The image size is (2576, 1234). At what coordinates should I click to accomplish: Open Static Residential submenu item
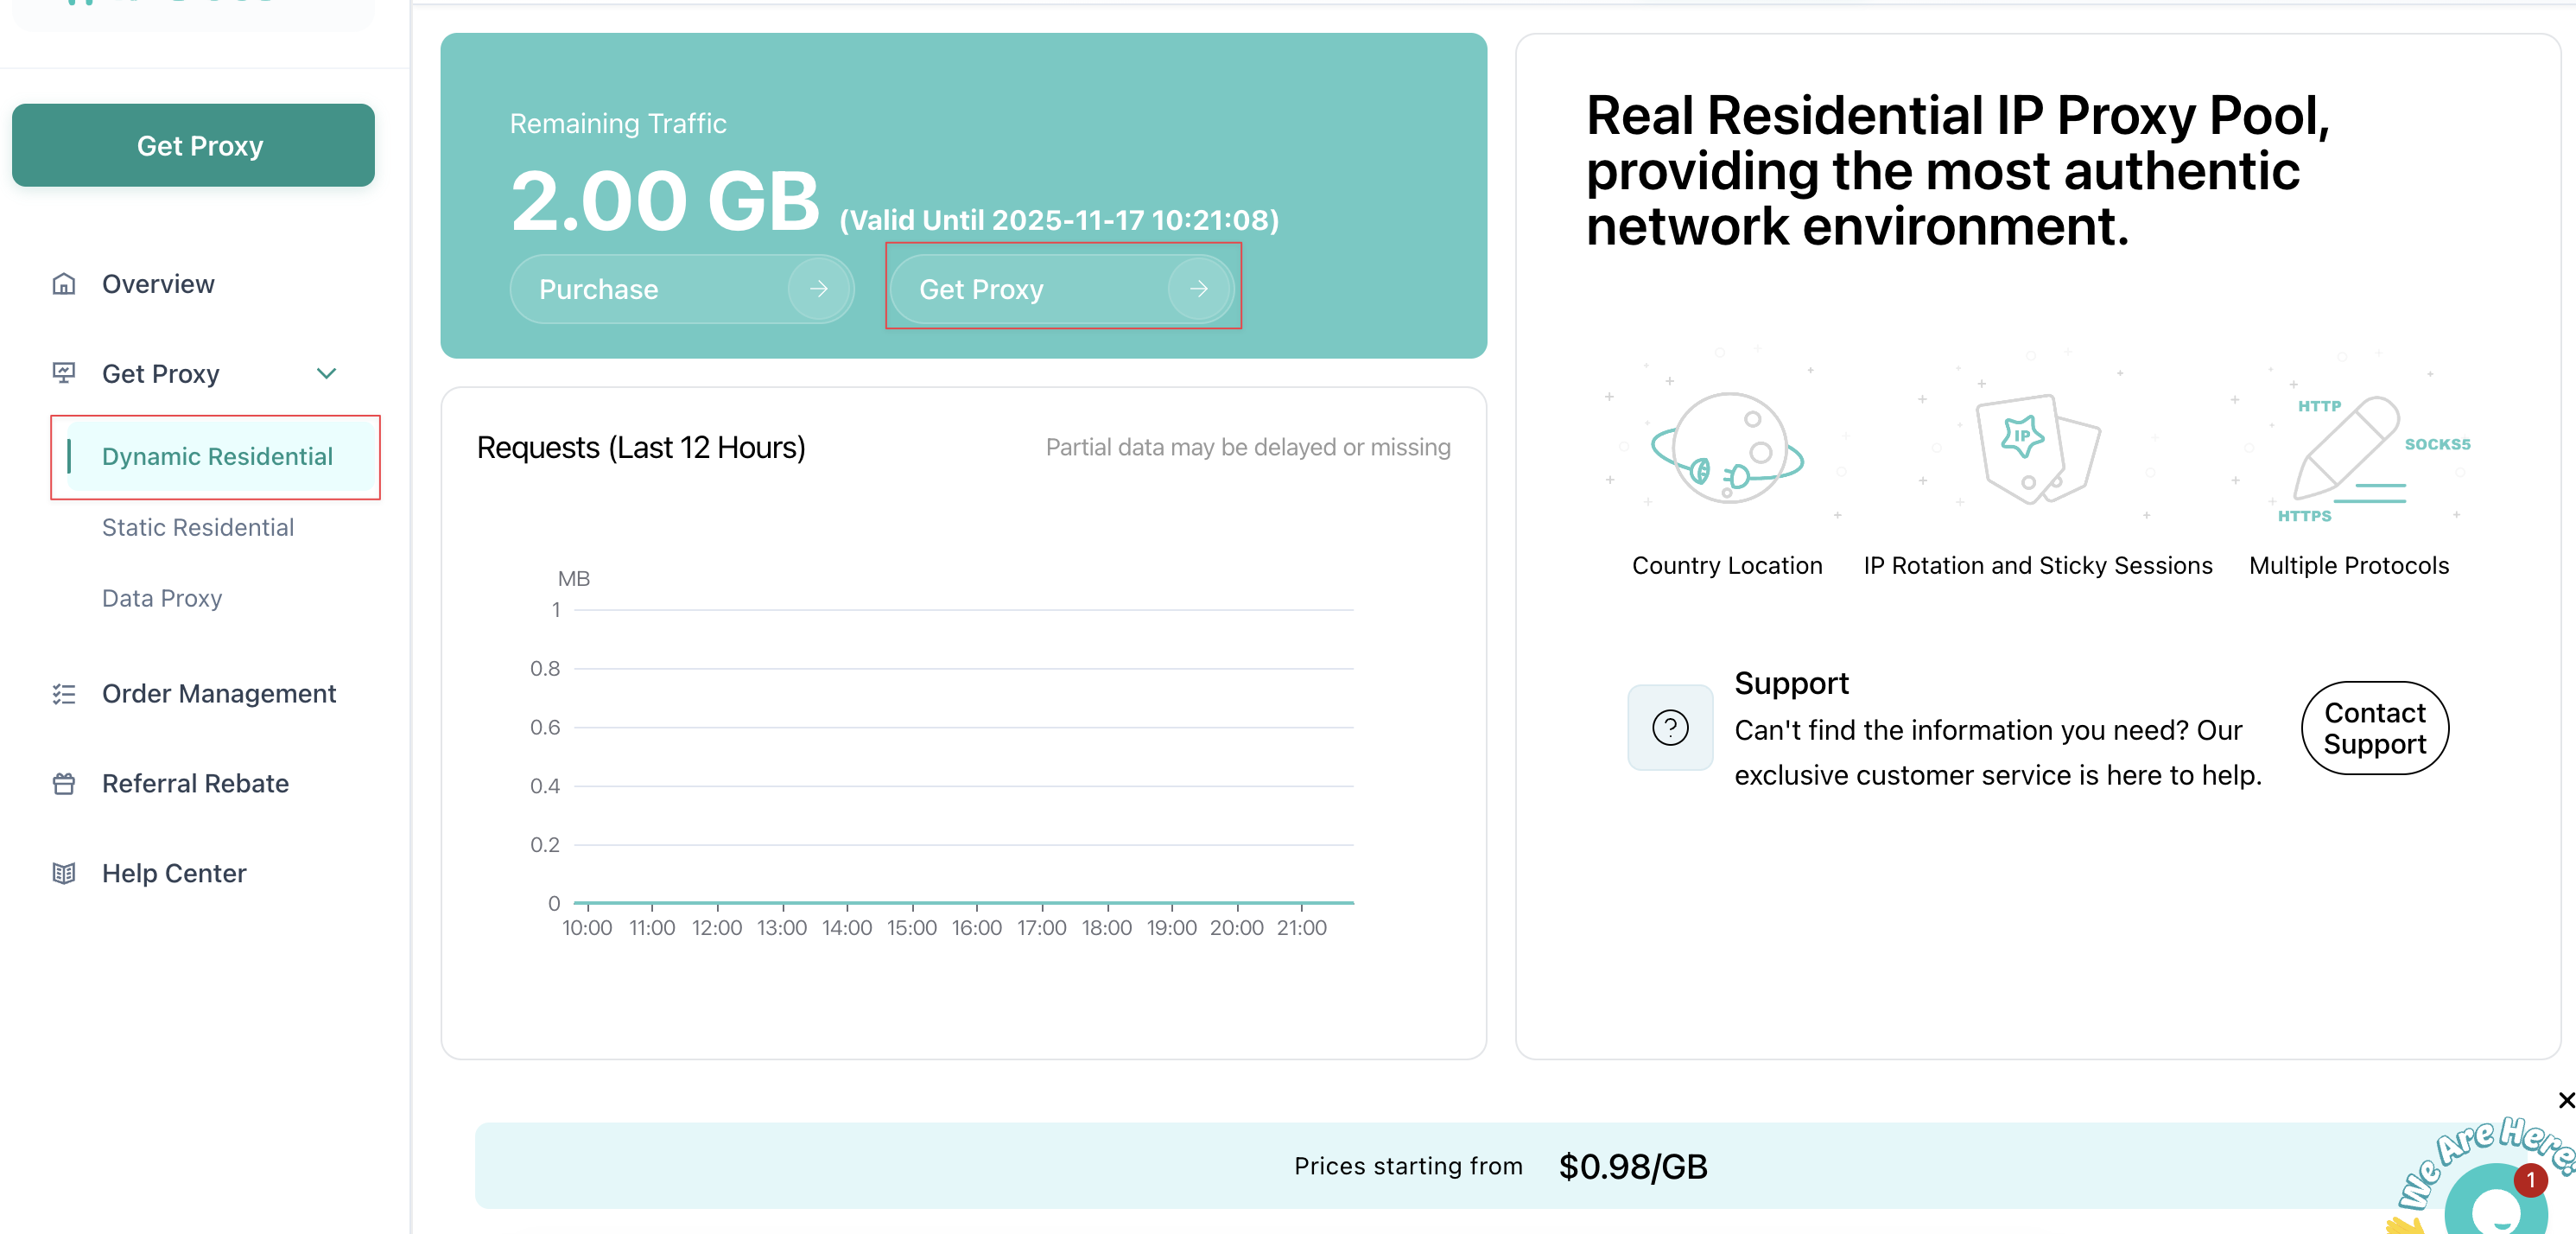point(197,527)
